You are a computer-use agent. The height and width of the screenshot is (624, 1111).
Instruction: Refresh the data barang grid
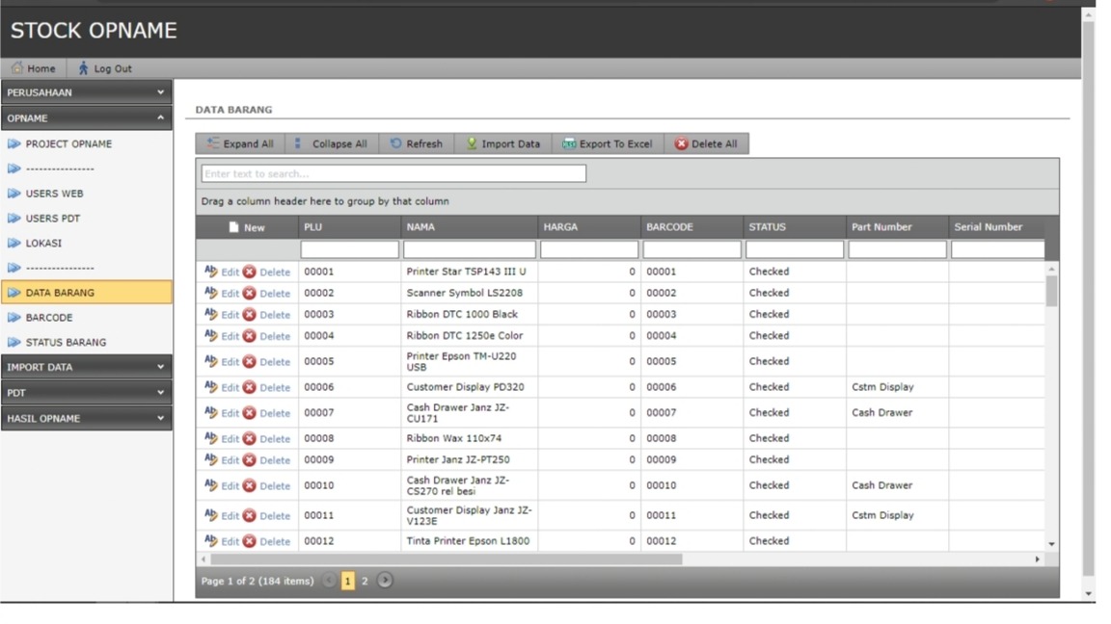coord(416,143)
